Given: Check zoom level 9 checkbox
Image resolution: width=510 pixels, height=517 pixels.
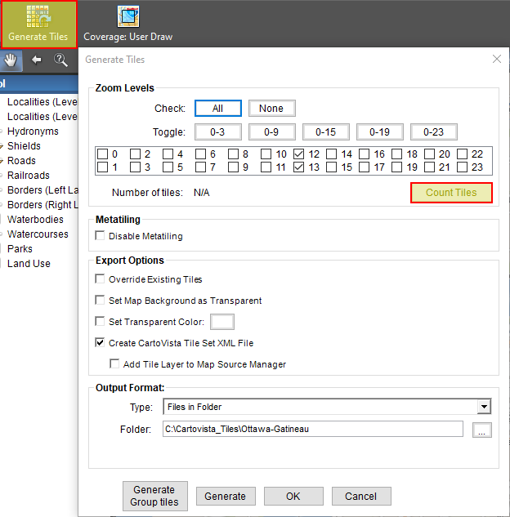Looking at the screenshot, I should (x=233, y=167).
